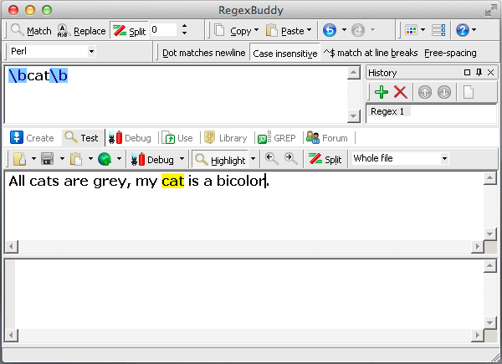Switch to Match mode
The height and width of the screenshot is (364, 502).
(31, 31)
